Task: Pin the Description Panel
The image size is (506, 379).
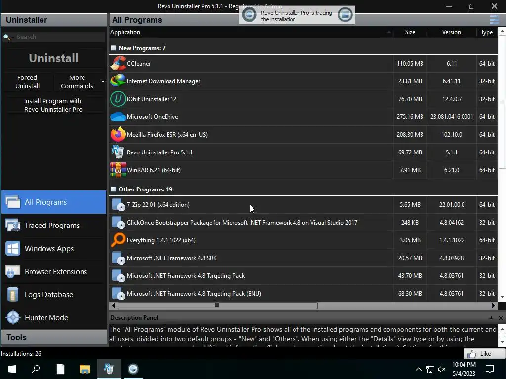Action: point(491,318)
